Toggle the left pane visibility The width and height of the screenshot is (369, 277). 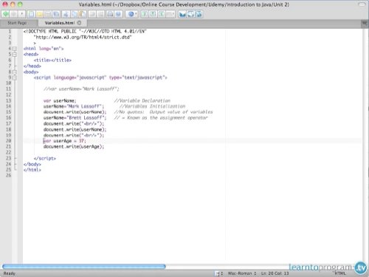point(182,14)
